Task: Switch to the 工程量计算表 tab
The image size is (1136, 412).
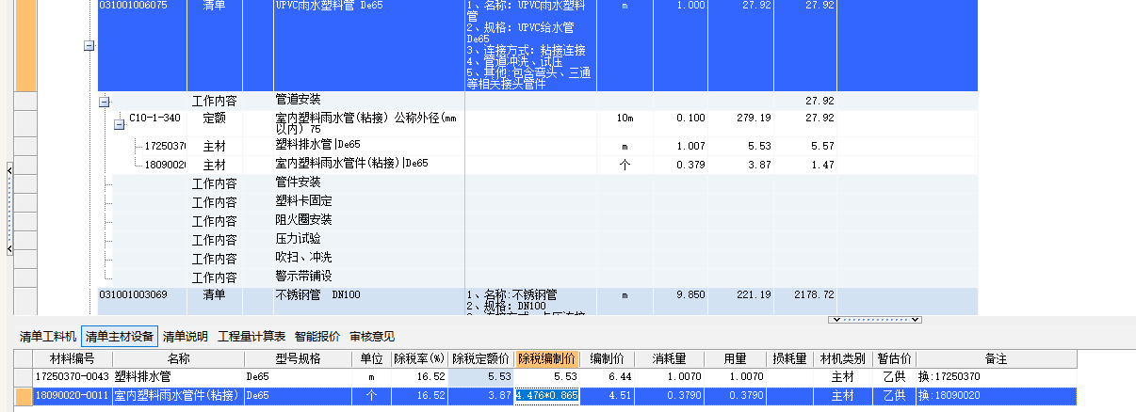Action: 252,337
